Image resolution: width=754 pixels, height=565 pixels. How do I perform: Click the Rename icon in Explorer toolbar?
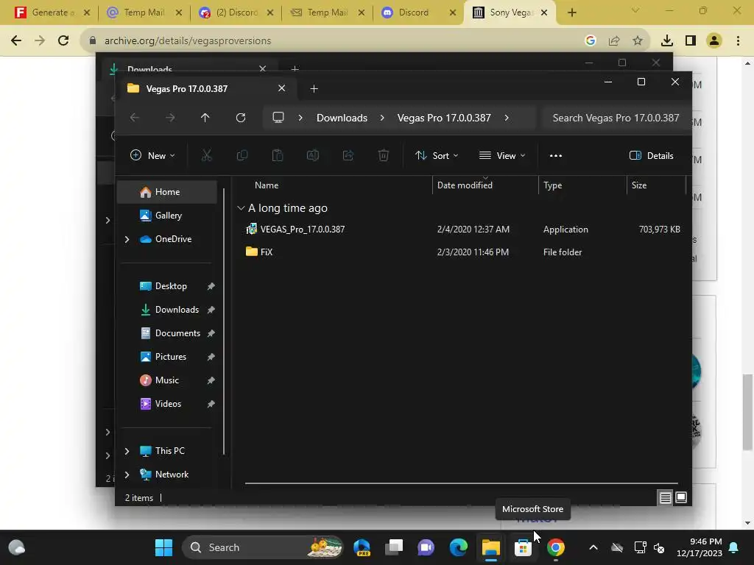(x=312, y=155)
